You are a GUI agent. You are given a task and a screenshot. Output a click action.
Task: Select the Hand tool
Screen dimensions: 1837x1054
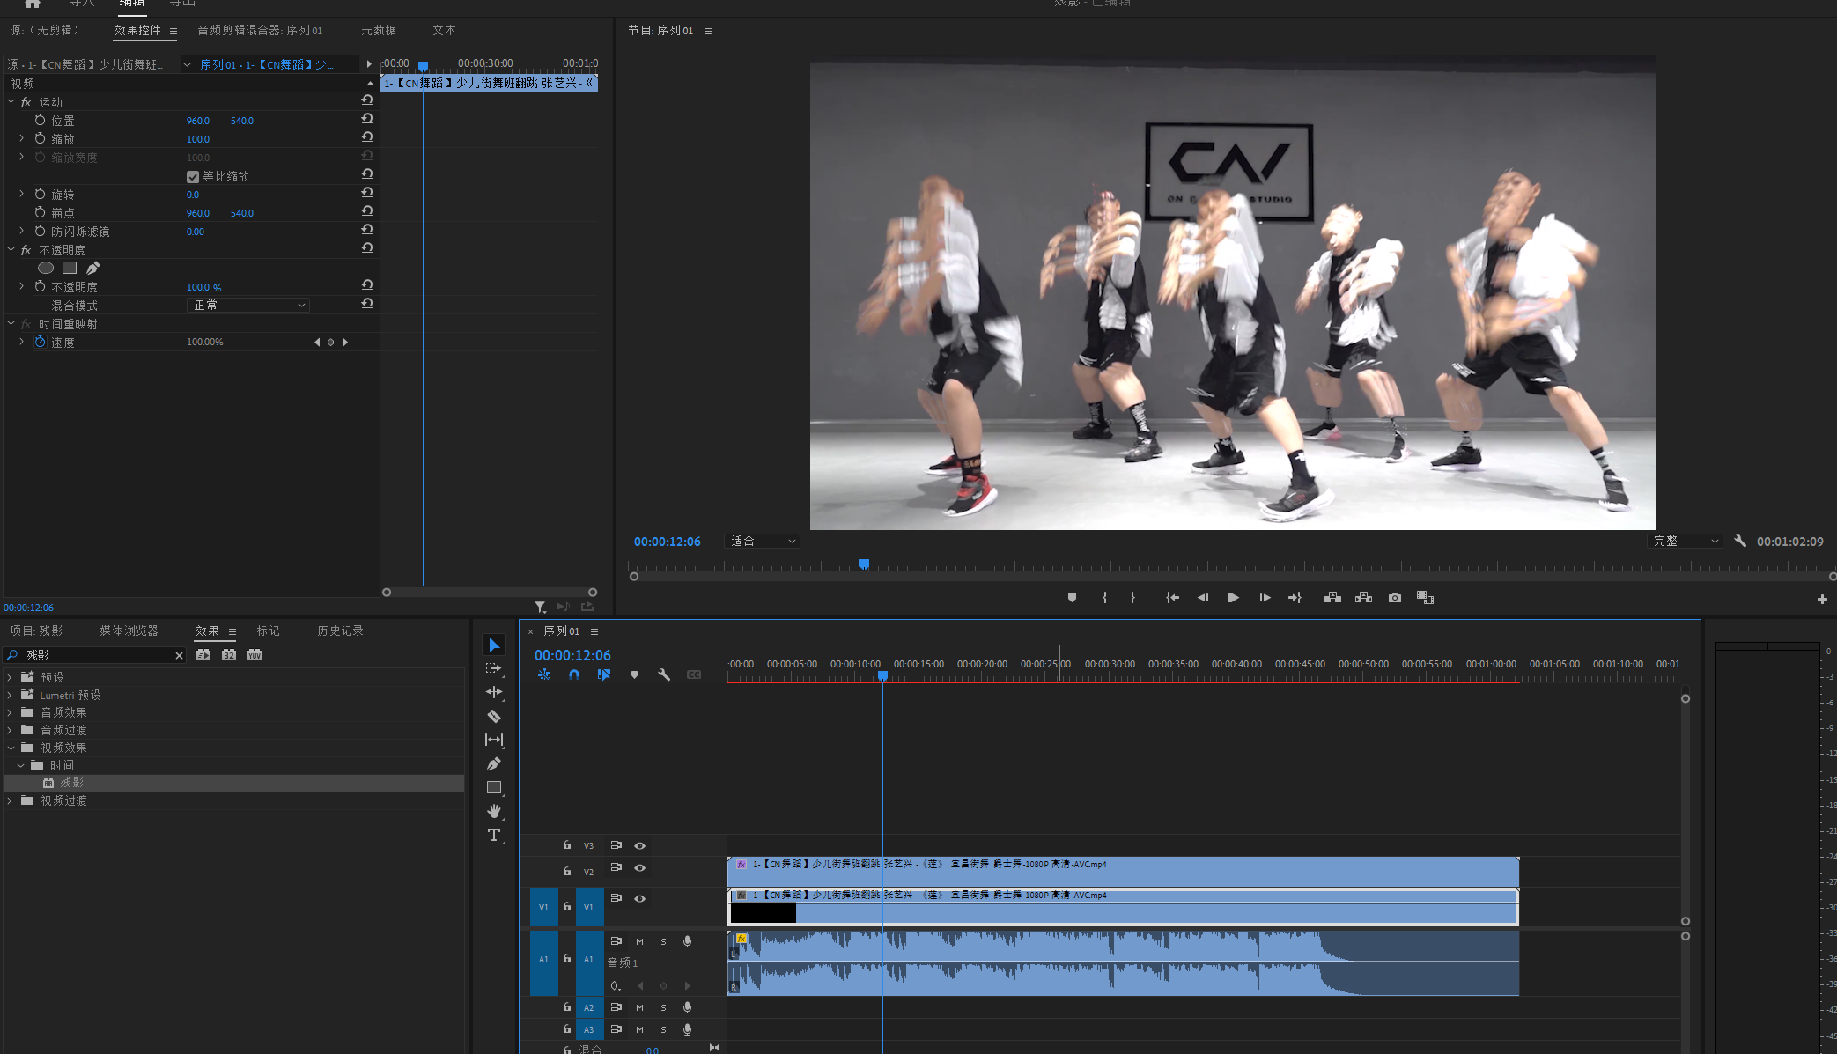[494, 811]
